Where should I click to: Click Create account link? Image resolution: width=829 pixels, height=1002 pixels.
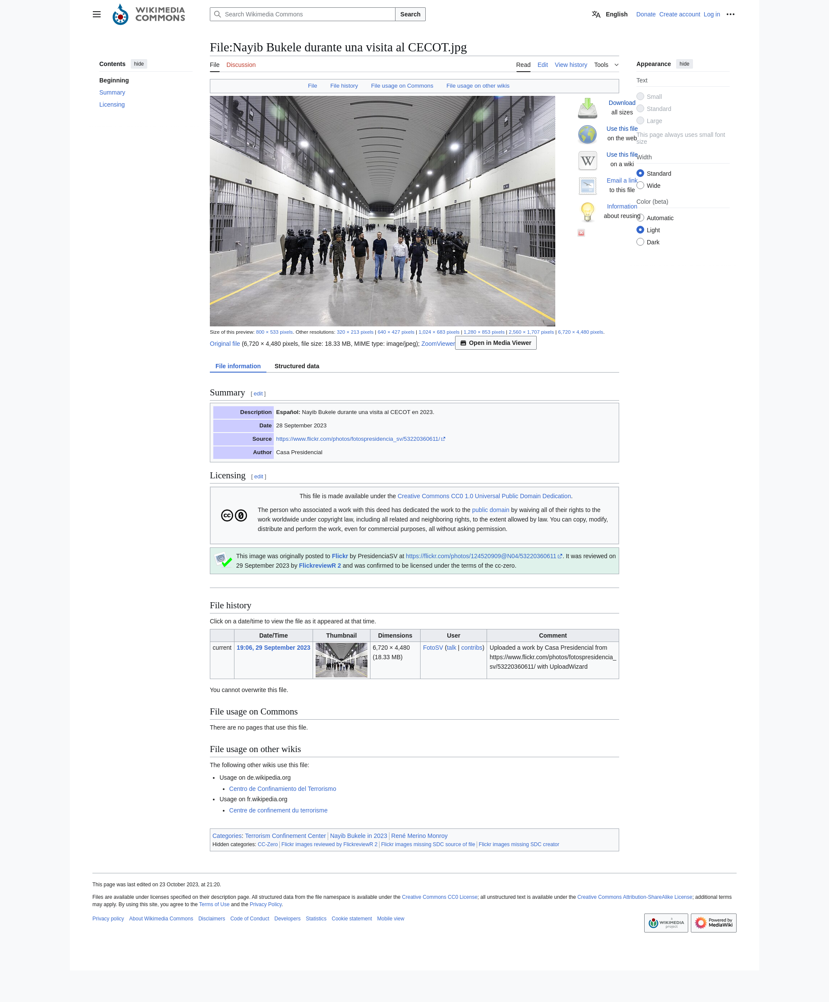point(679,14)
